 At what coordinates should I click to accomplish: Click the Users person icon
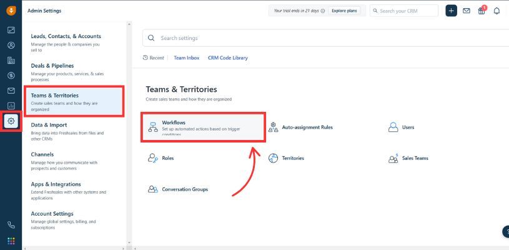(x=393, y=127)
